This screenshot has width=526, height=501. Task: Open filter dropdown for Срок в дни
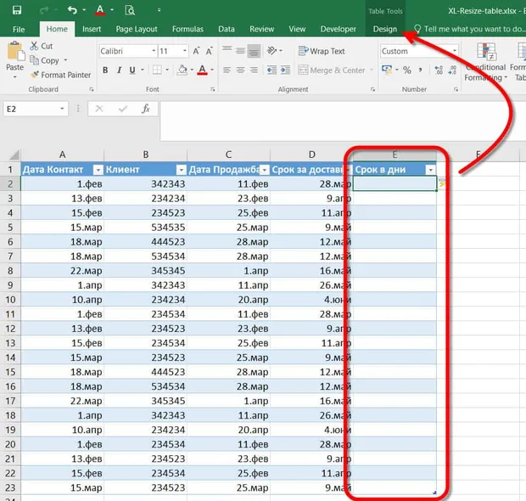coord(430,170)
